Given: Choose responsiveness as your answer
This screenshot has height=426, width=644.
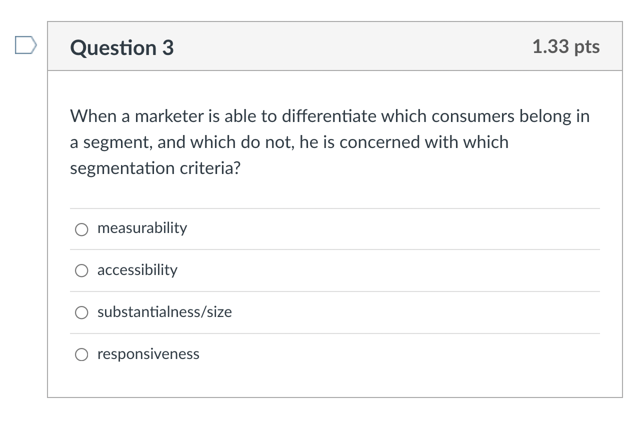Looking at the screenshot, I should coord(81,354).
